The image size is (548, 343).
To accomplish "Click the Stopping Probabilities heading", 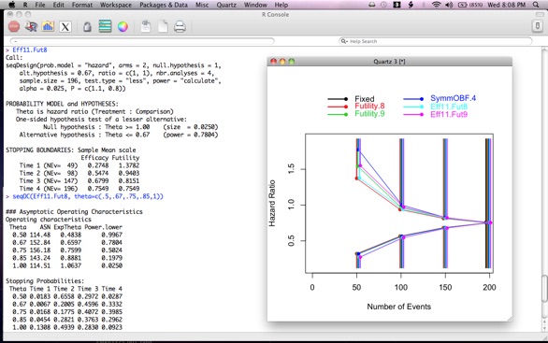I will tap(44, 280).
